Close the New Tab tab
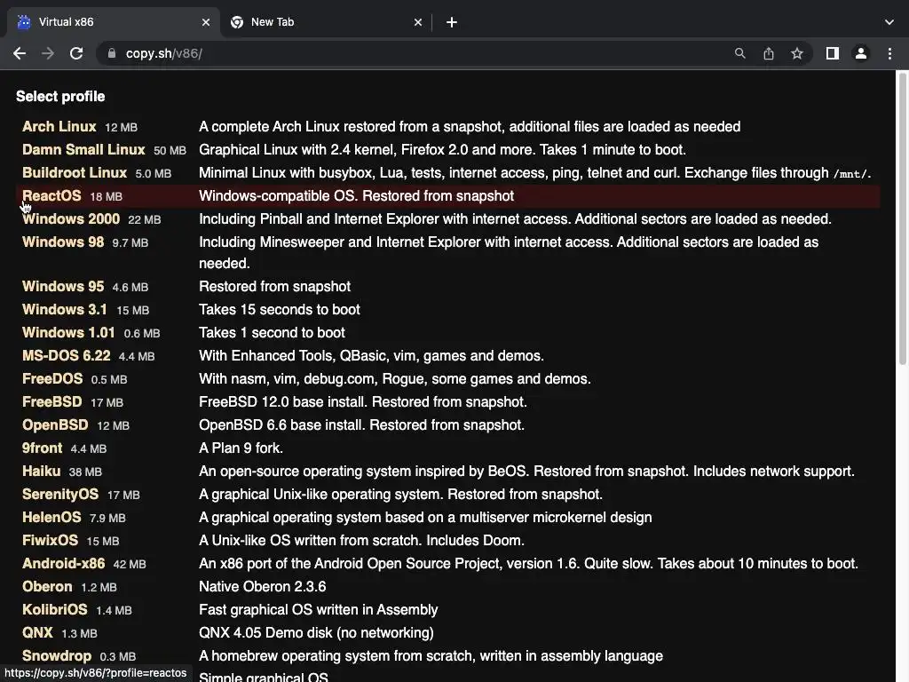The image size is (909, 682). pos(419,22)
